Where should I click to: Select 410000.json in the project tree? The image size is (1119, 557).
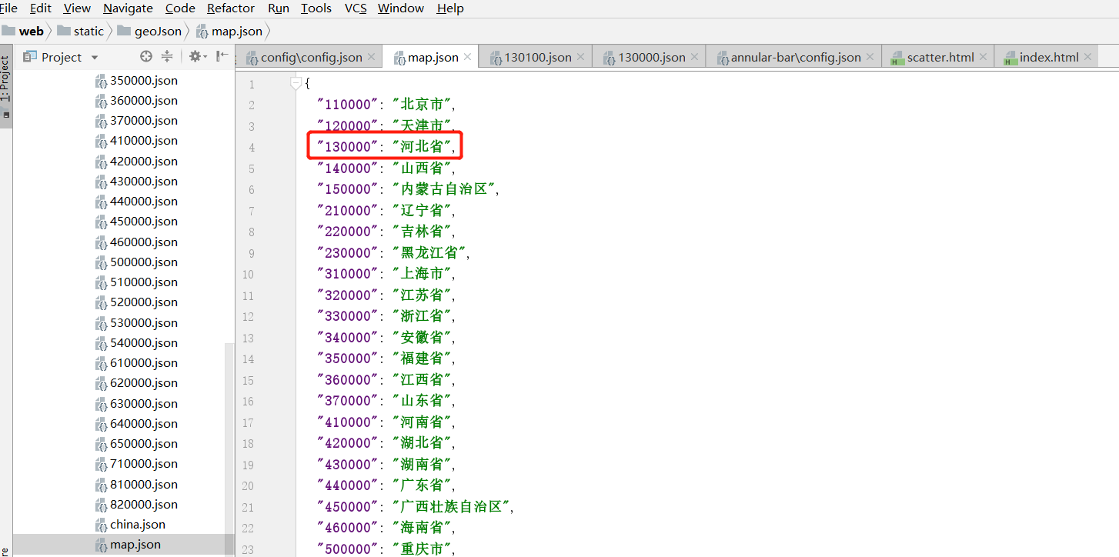click(136, 141)
